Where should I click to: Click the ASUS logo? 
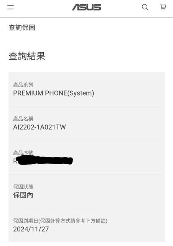click(x=87, y=7)
